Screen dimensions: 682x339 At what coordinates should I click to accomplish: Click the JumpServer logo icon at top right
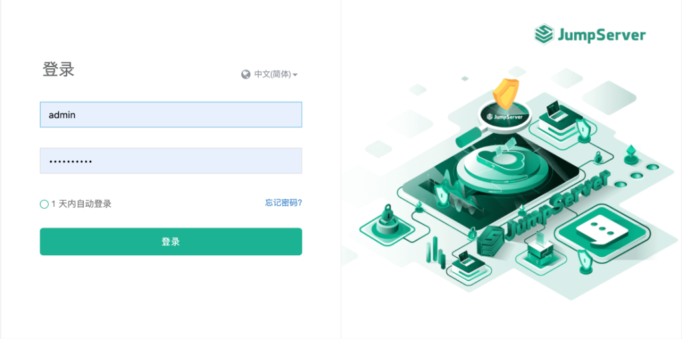(x=543, y=35)
